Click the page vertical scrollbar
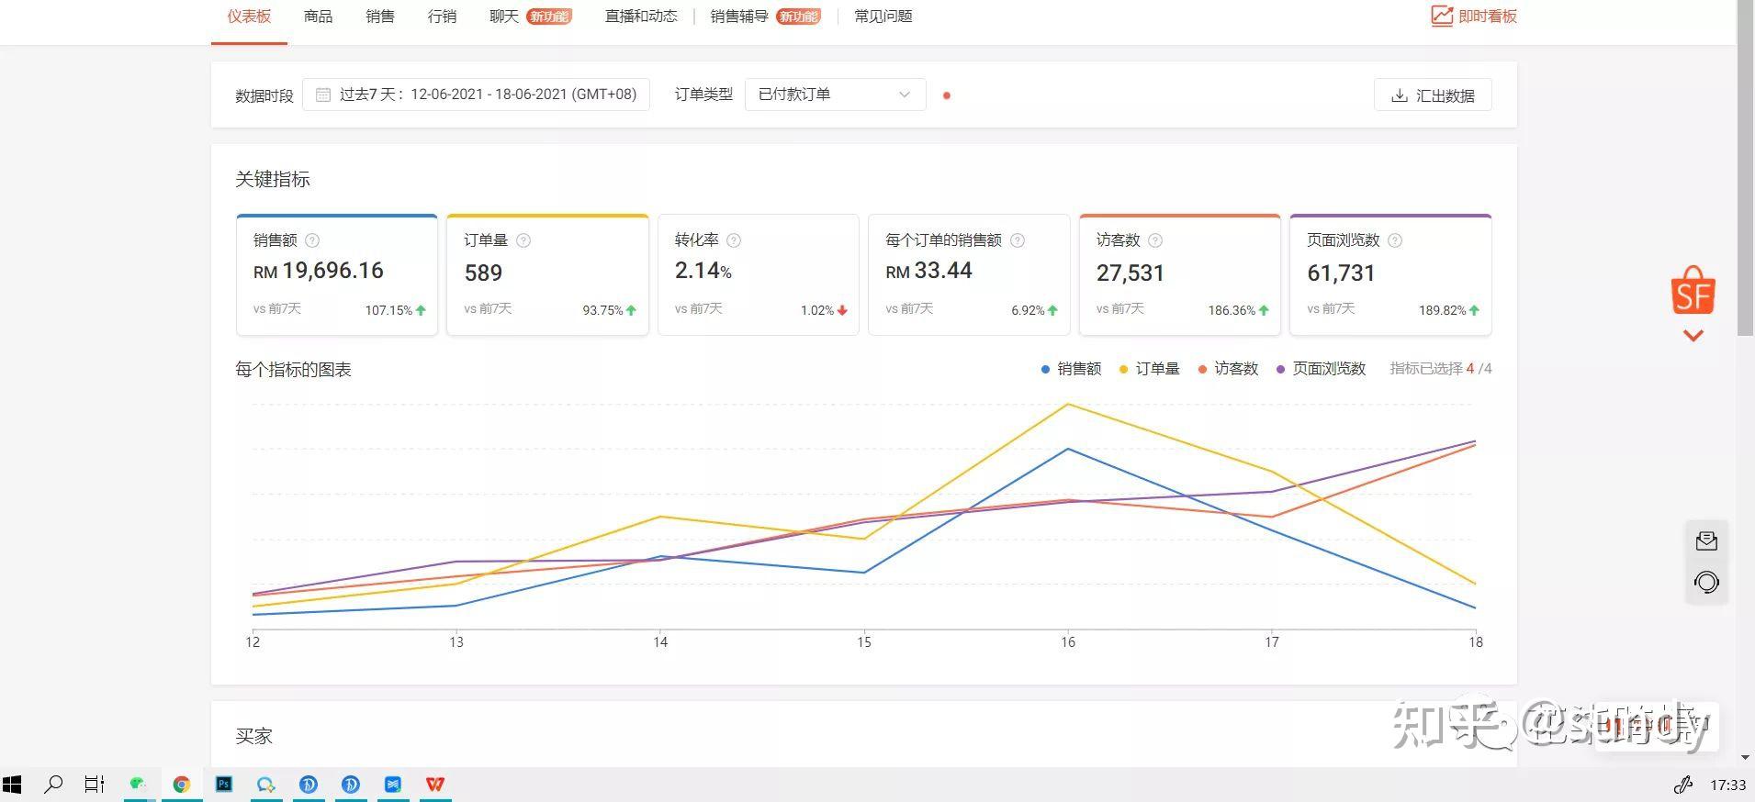The height and width of the screenshot is (802, 1755). pos(1745,168)
